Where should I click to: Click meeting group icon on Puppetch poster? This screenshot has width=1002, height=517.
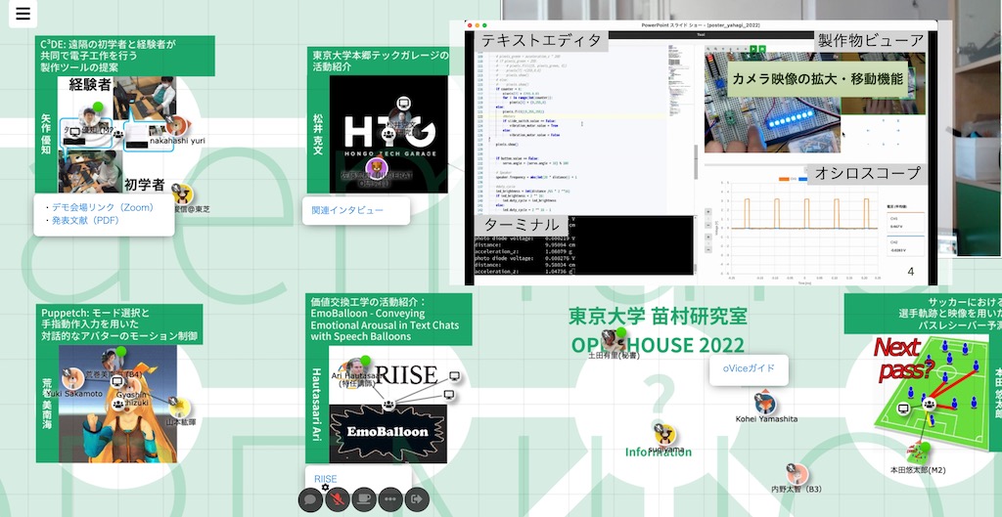[118, 404]
